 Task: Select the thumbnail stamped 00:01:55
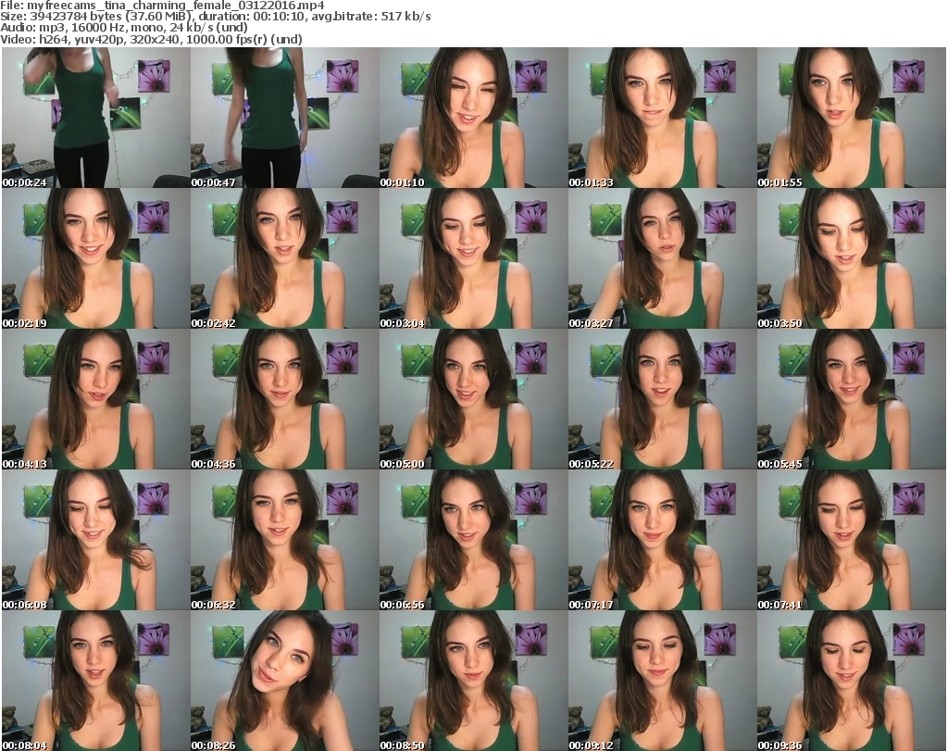pos(852,118)
